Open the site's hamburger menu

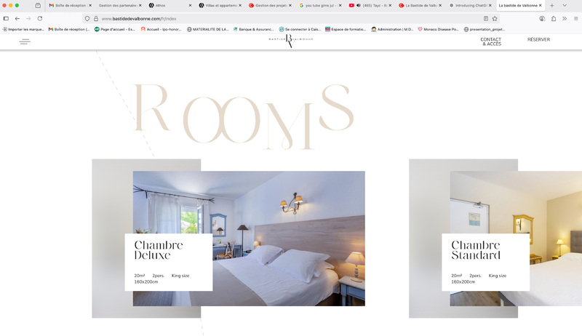[x=25, y=41]
